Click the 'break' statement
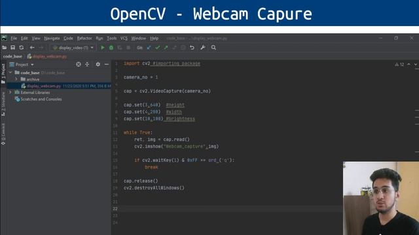The width and height of the screenshot is (419, 235). [x=151, y=167]
